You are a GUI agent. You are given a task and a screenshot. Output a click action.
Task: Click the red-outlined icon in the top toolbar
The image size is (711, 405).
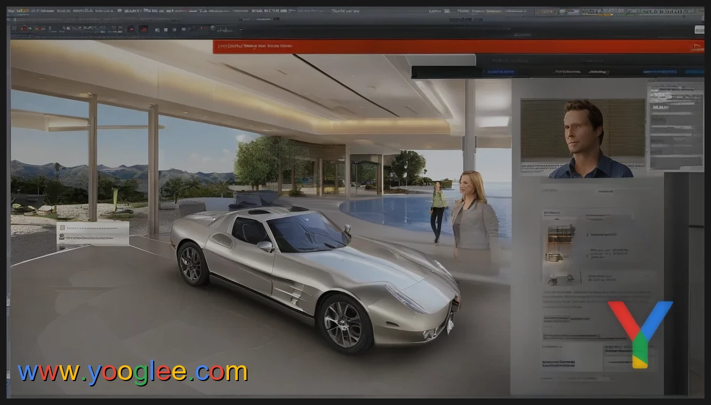click(144, 29)
